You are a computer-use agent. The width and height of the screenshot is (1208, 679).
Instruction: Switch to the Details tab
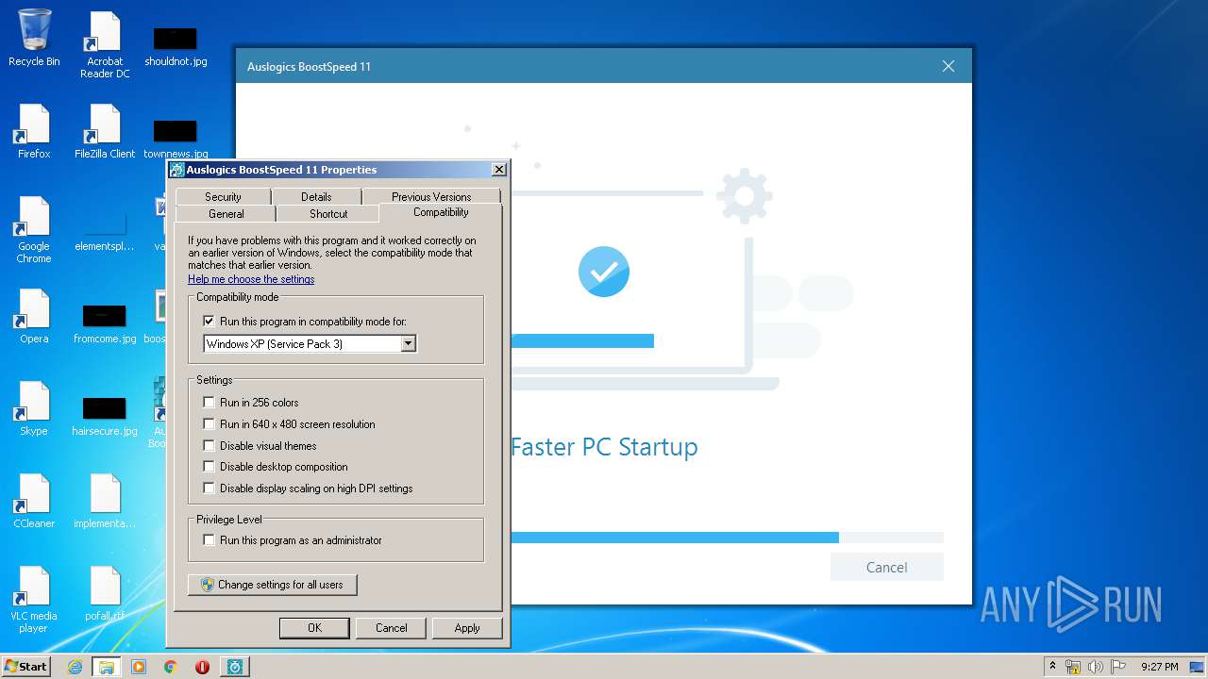tap(316, 196)
